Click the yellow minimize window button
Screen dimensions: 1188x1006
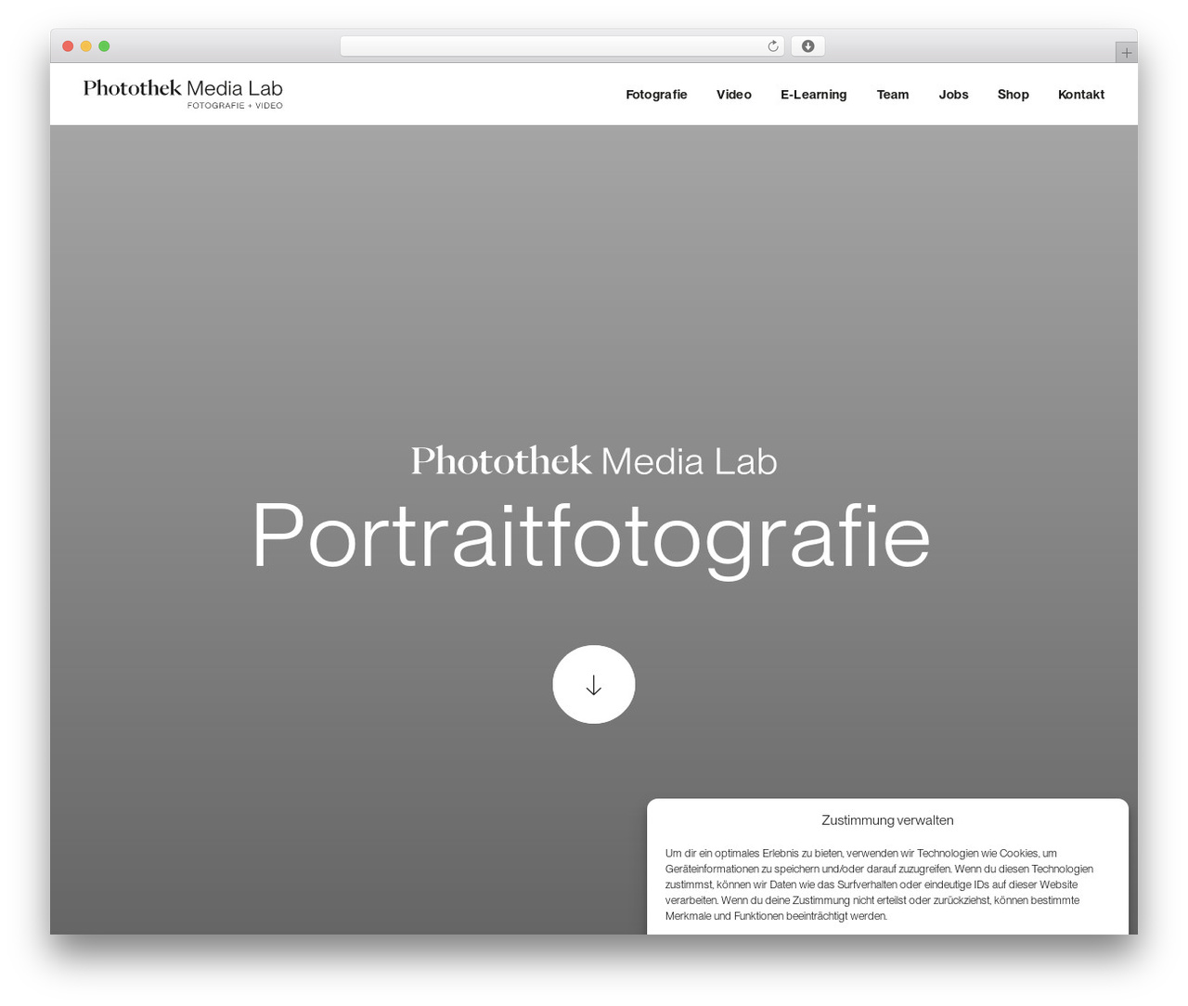(86, 46)
